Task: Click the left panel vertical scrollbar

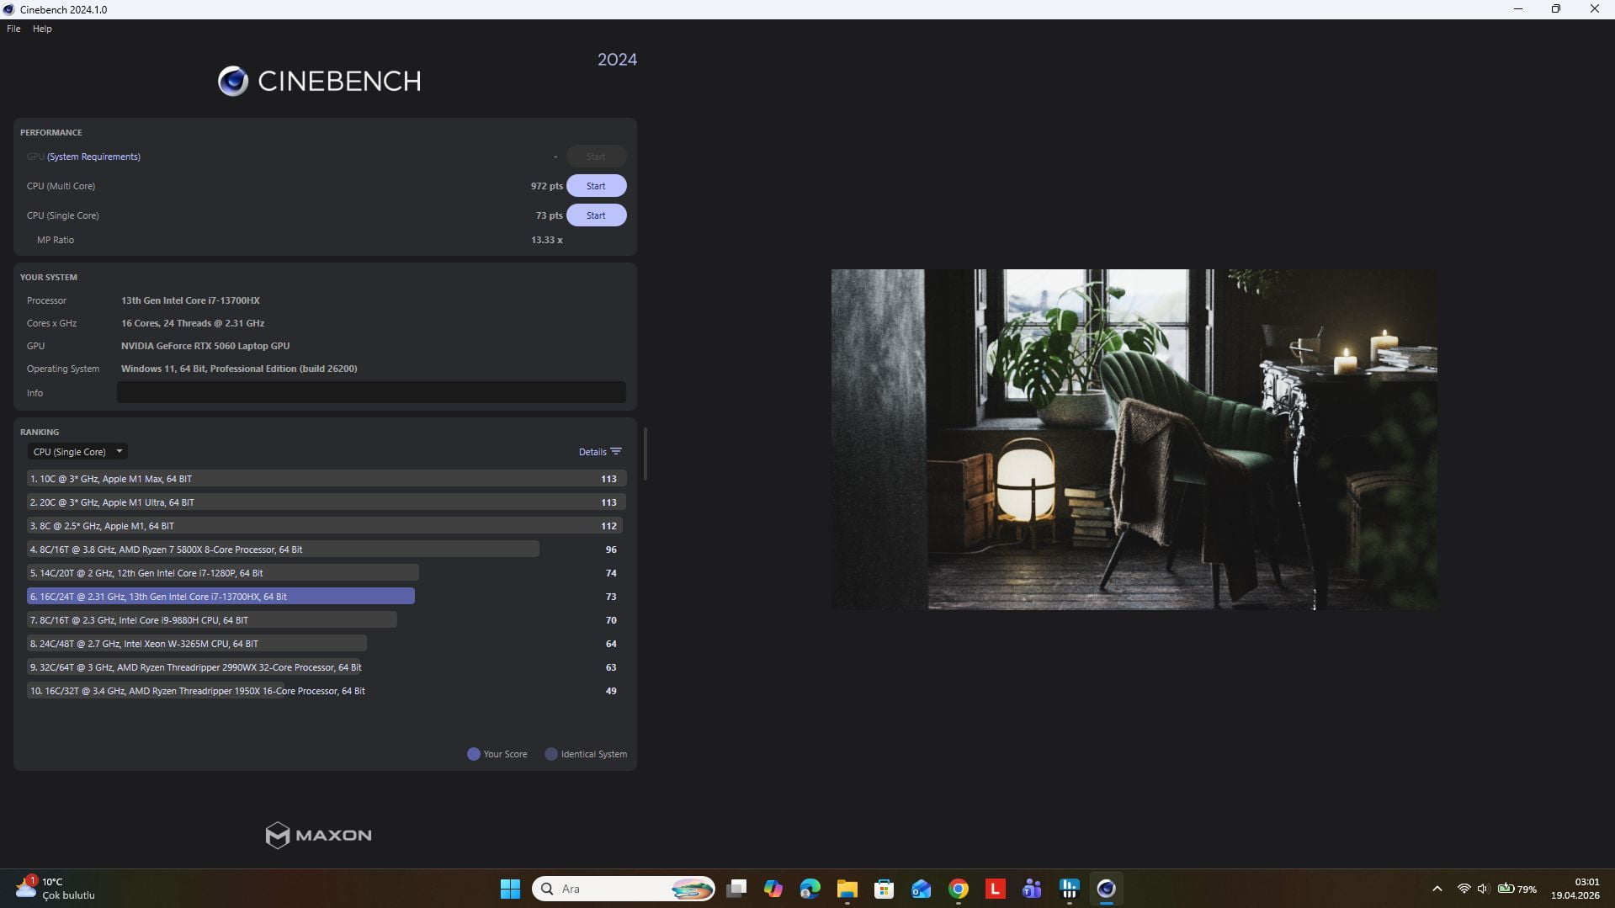Action: (x=645, y=454)
